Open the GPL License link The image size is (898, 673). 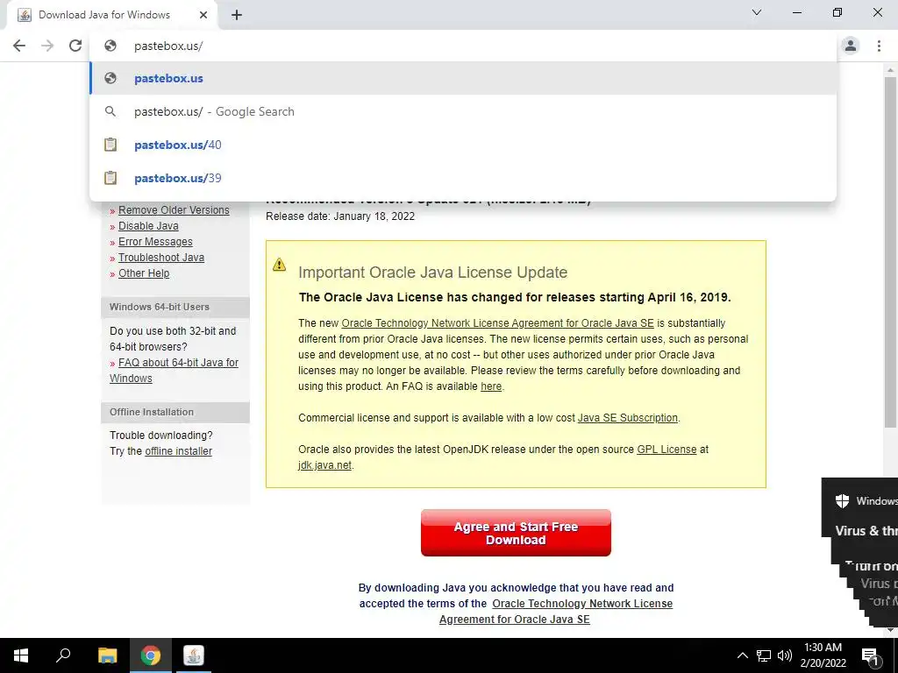click(x=666, y=450)
